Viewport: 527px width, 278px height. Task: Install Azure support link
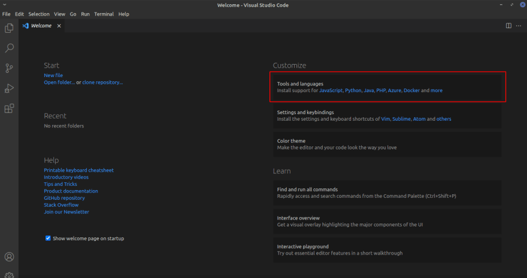(395, 90)
